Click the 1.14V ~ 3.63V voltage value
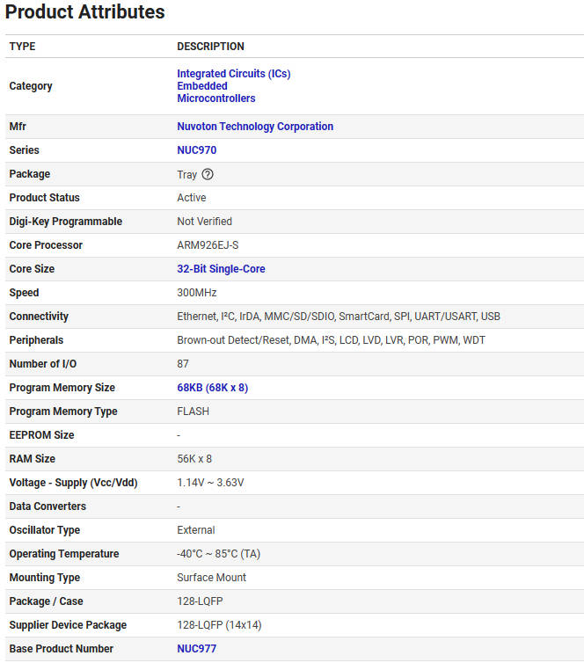 (210, 483)
